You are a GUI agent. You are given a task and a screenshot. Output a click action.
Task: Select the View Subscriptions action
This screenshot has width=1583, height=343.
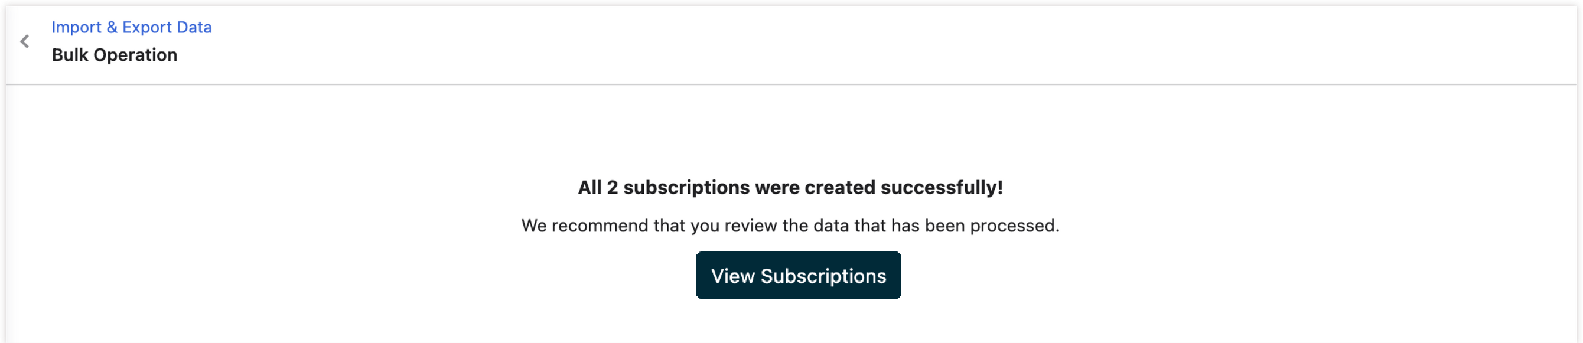tap(798, 275)
